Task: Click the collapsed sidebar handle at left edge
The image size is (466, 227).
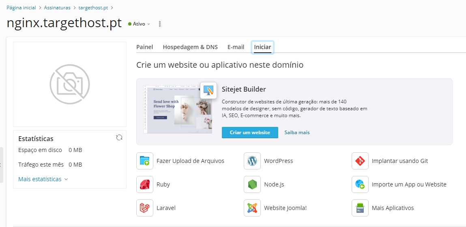Action: pos(2,165)
